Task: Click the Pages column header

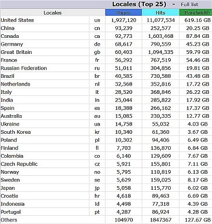Action: pyautogui.click(x=124, y=12)
